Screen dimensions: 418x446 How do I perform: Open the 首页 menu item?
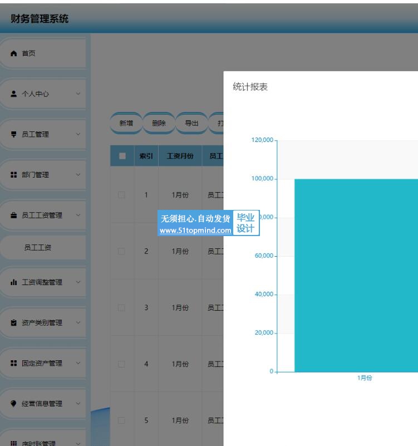(x=43, y=53)
